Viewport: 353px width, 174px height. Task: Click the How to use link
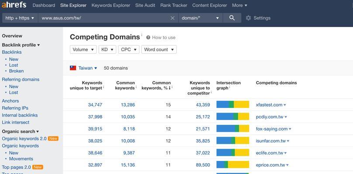click(164, 37)
